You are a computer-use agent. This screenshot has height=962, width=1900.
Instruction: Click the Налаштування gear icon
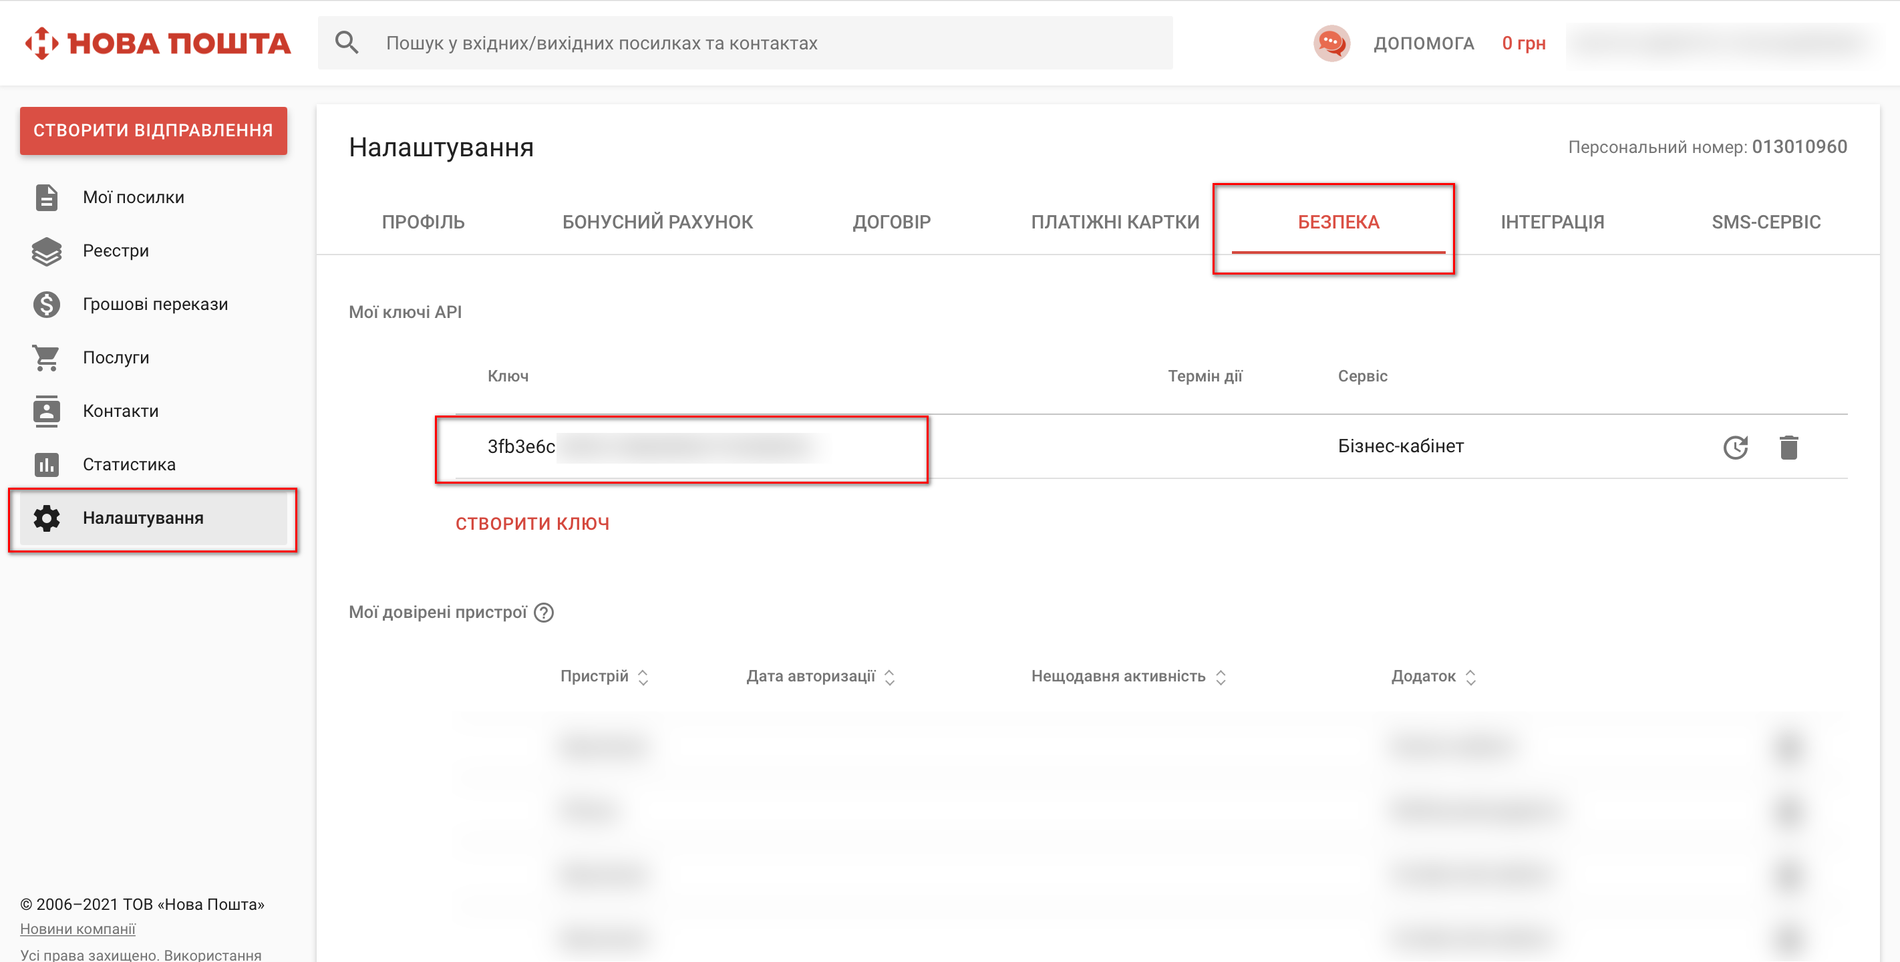click(x=47, y=518)
